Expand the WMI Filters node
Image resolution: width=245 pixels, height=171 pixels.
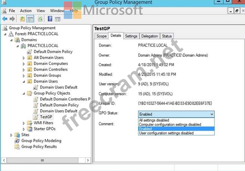point(24,123)
